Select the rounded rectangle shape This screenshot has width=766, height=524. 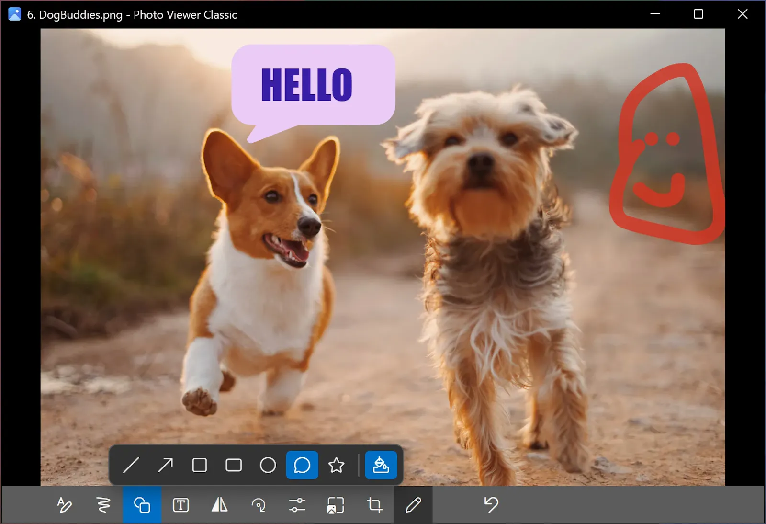234,465
